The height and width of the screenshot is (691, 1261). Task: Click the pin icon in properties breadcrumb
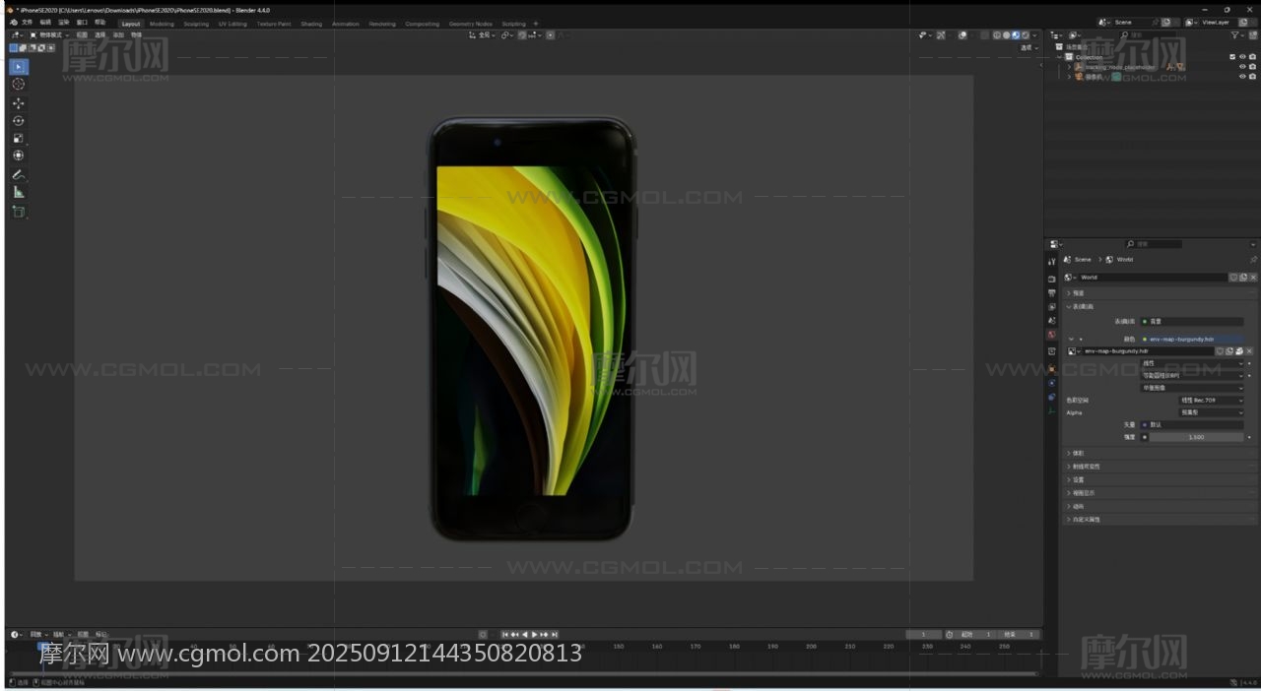[1253, 259]
